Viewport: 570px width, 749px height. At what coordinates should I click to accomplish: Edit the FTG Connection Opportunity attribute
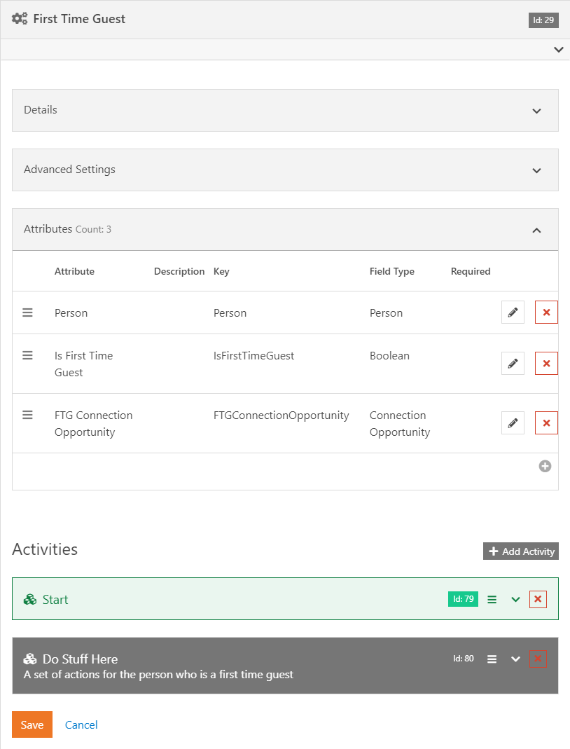513,422
